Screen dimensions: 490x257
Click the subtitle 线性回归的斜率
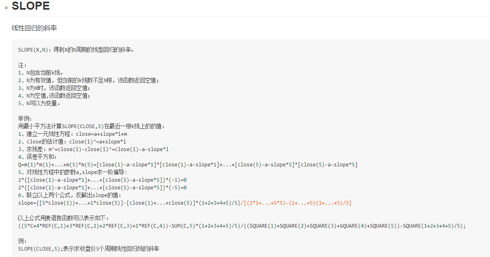[34, 28]
